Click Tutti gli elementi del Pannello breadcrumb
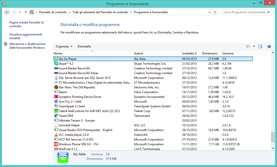277x167 pixels. coord(100,12)
